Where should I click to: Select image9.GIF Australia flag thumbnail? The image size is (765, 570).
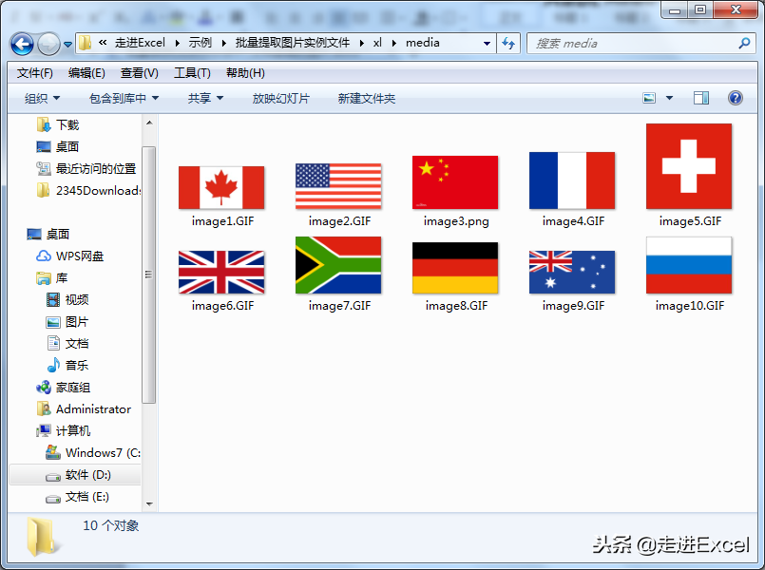coord(572,272)
